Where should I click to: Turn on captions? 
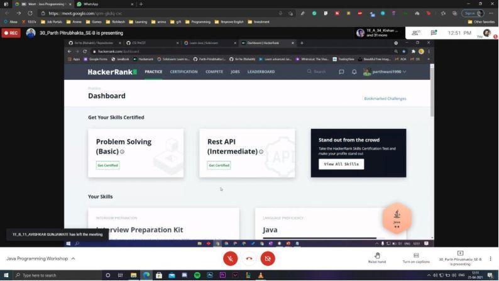click(x=416, y=257)
